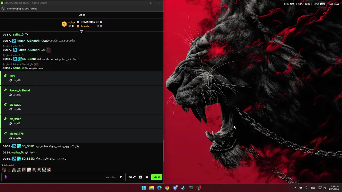Open NOMAD90s leaderboard name
Screen dimensions: 342x192
(88, 22)
